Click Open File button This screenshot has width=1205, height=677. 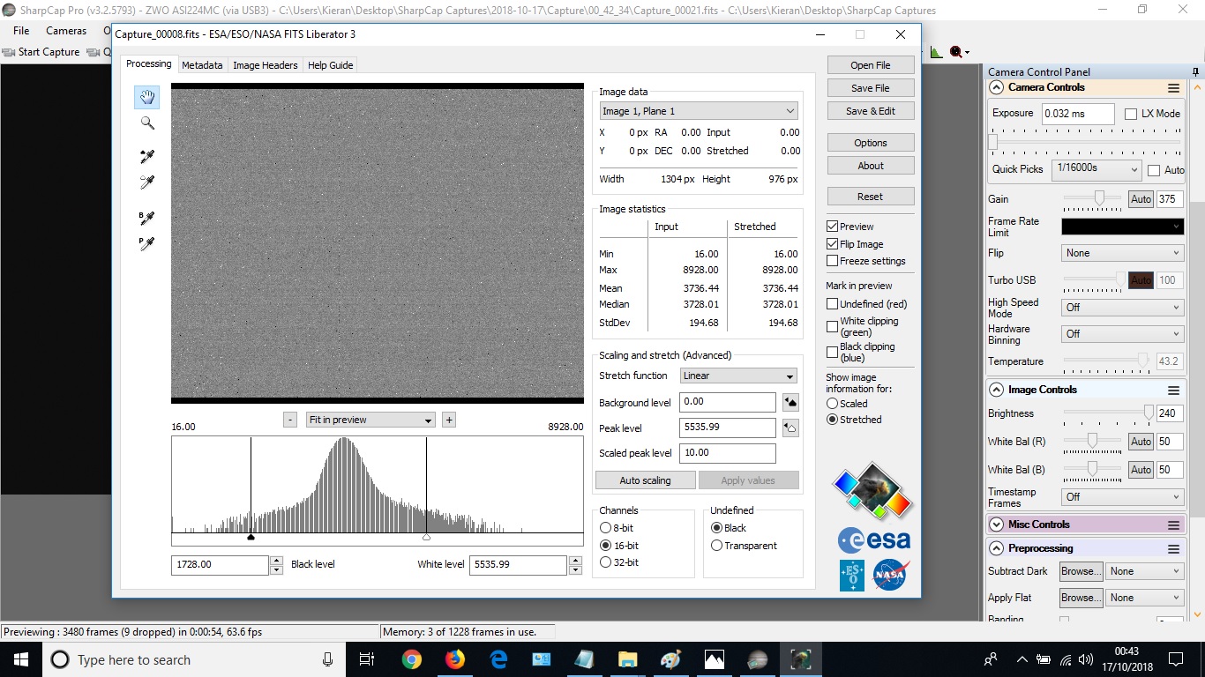pos(871,65)
